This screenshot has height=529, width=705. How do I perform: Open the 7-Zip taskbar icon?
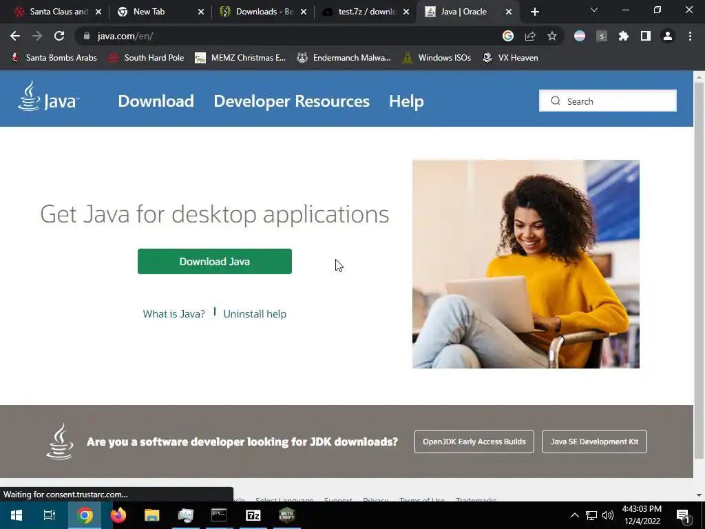point(253,515)
